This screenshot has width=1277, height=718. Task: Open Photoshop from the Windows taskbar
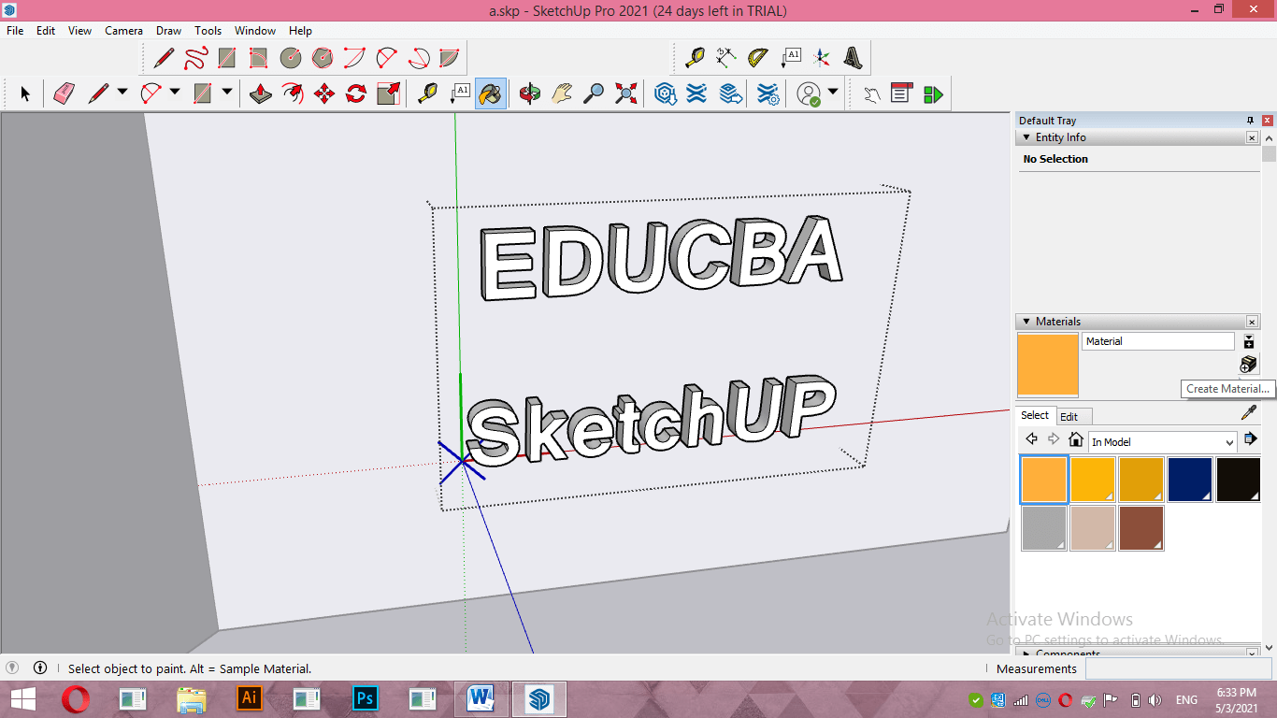point(365,698)
